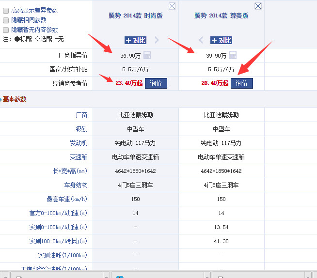Image resolution: width=317 pixels, height=278 pixels.
Task: Select 尊贵版 official acceleration value 14
Action: (x=221, y=213)
